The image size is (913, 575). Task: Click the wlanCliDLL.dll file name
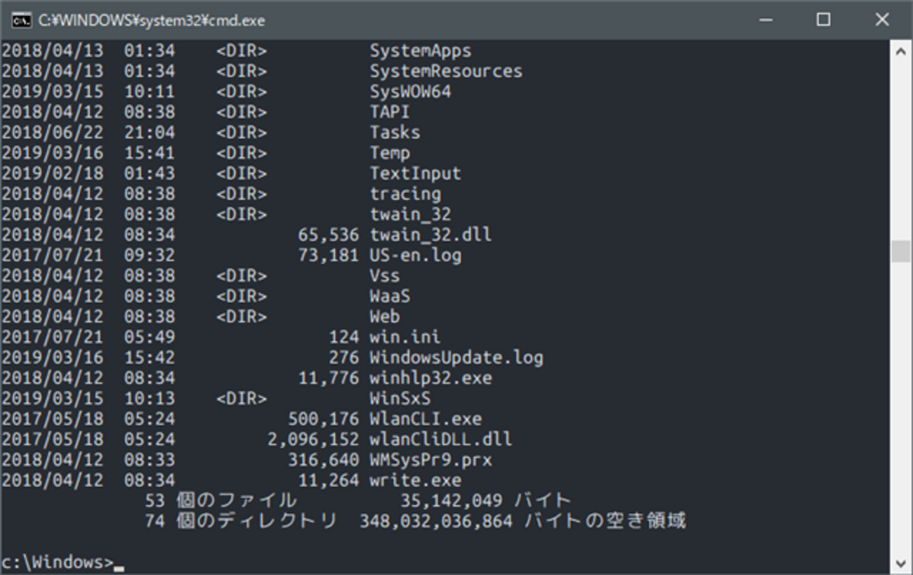(440, 439)
